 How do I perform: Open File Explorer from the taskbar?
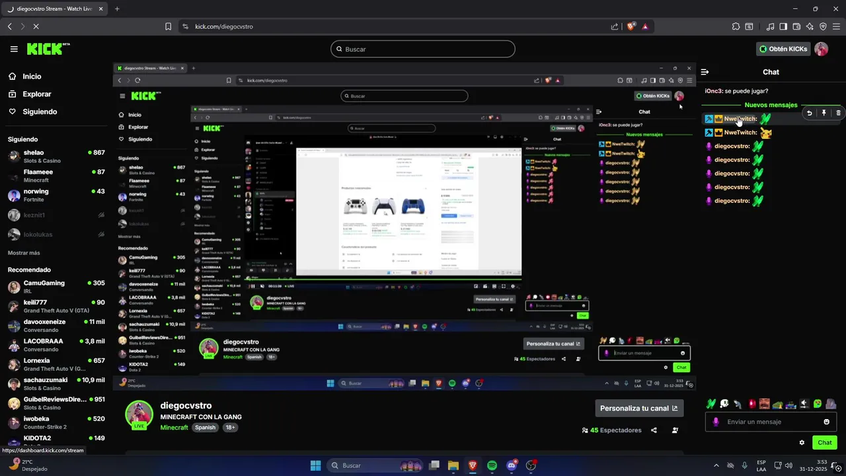tap(453, 465)
